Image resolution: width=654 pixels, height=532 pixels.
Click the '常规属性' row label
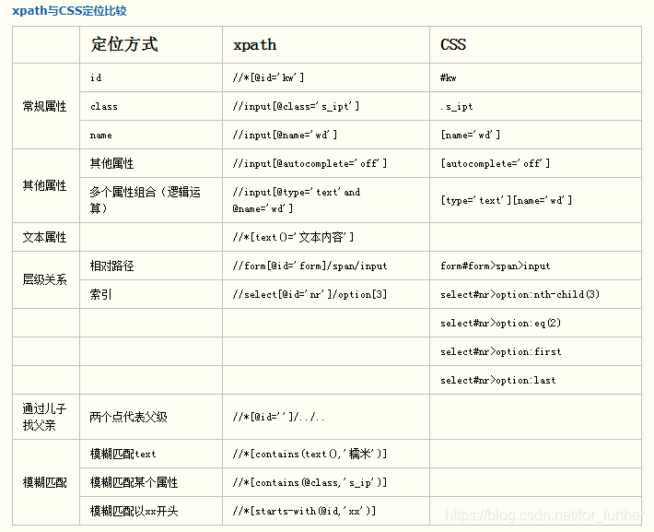(44, 106)
